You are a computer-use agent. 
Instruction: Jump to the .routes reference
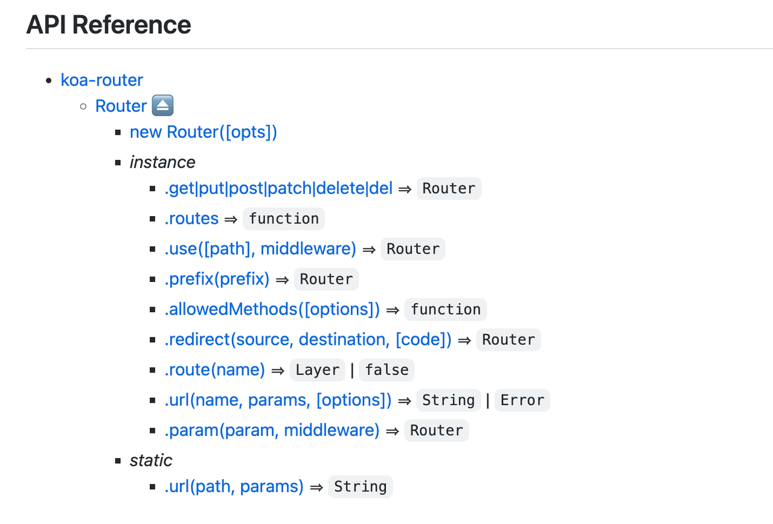point(191,219)
